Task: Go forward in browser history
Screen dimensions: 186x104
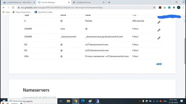Action: [x=8, y=8]
